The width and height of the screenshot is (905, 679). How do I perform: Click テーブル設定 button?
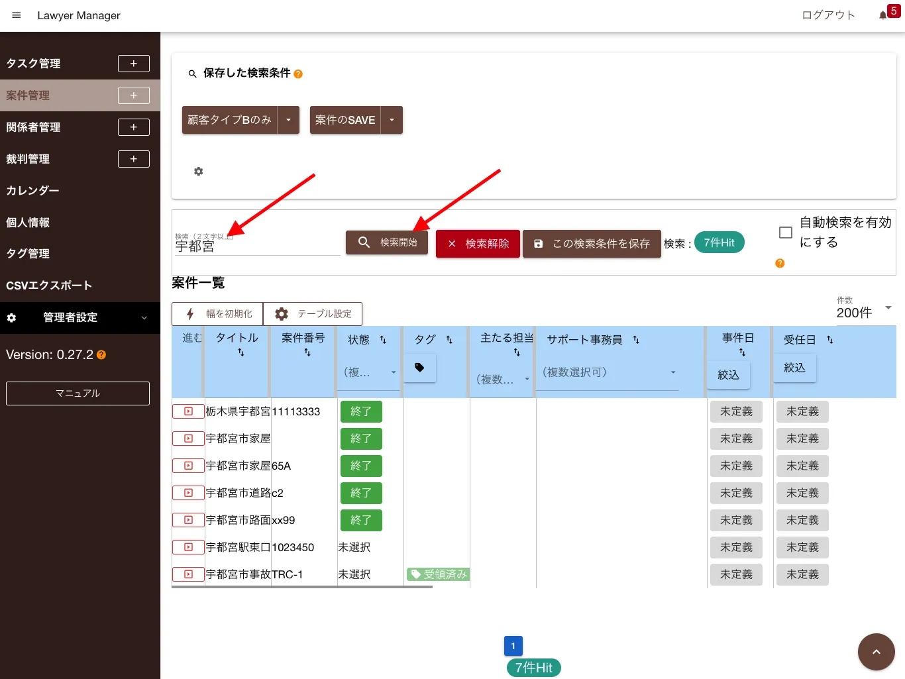(313, 314)
